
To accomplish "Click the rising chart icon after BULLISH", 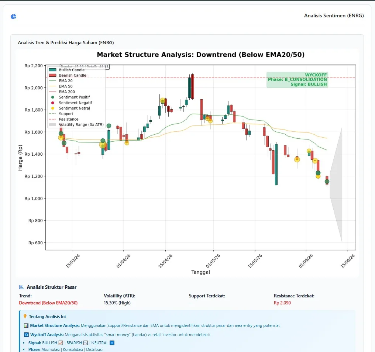I will tap(61, 343).
